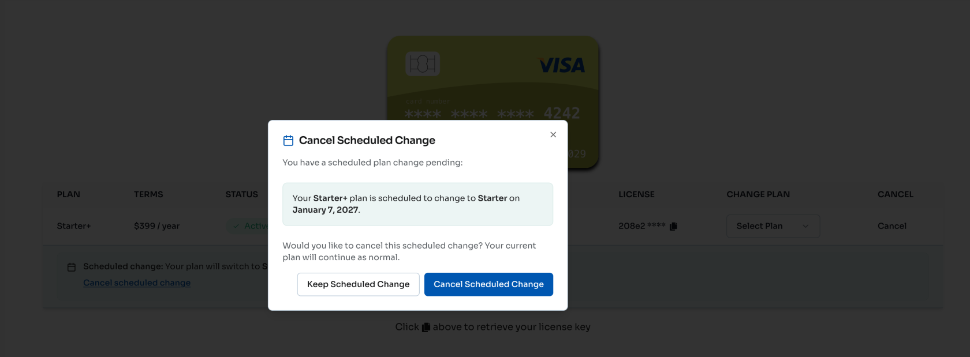Click the chip icon on the credit card
This screenshot has width=970, height=357.
[x=422, y=63]
